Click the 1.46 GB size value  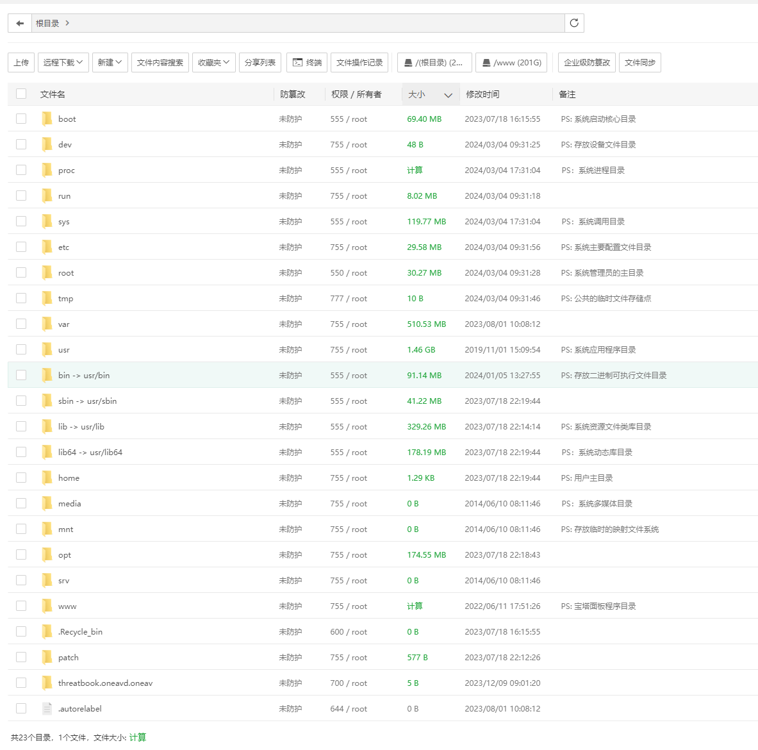421,349
